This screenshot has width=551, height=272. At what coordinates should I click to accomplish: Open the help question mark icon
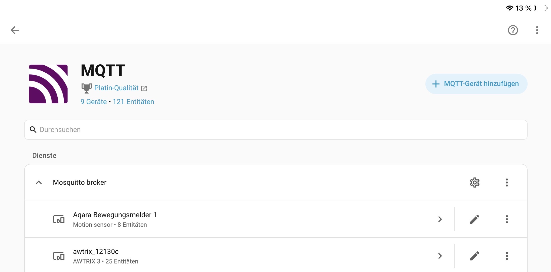(513, 30)
